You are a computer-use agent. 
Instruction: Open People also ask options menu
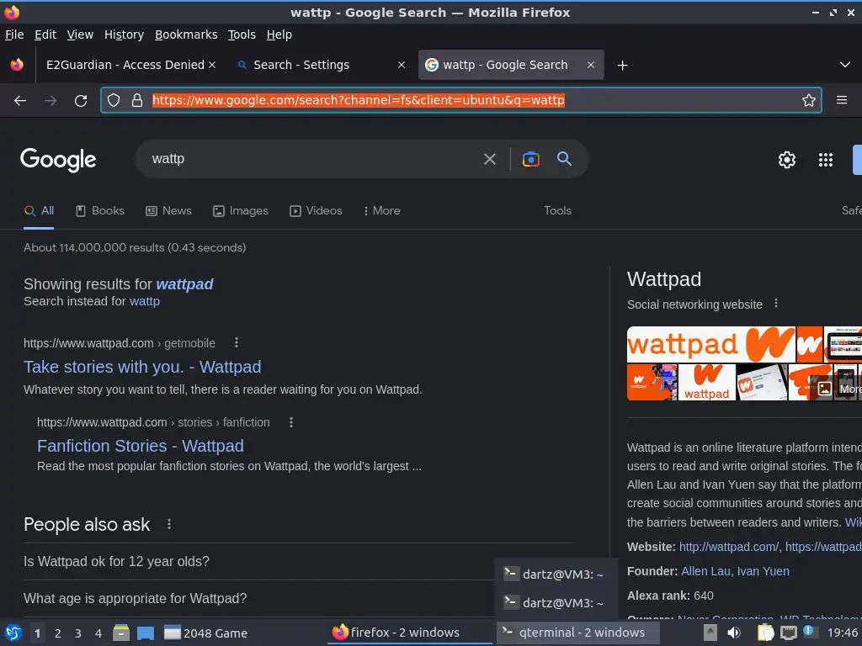pyautogui.click(x=168, y=524)
